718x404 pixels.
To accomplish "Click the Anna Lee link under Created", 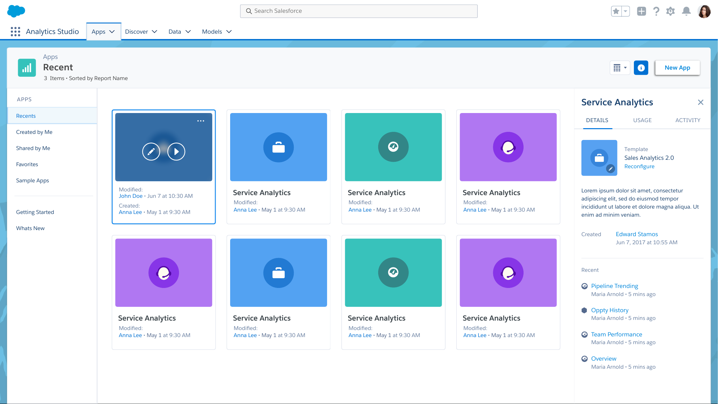I will coord(130,212).
